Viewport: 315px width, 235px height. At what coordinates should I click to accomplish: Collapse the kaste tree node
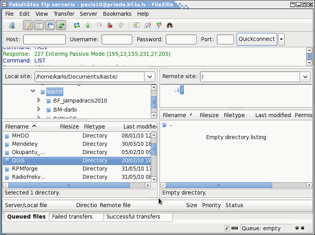33,91
